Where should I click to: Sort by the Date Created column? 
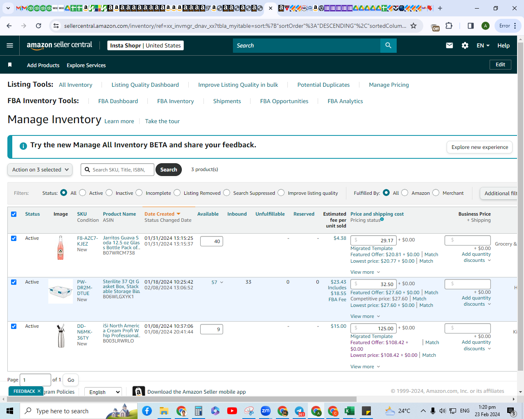(x=162, y=214)
